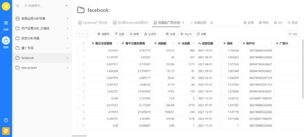Open the 排序 sort tool
This screenshot has width=304, height=137.
click(x=134, y=34)
